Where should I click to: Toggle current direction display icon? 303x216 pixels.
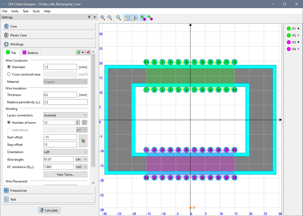point(150,18)
